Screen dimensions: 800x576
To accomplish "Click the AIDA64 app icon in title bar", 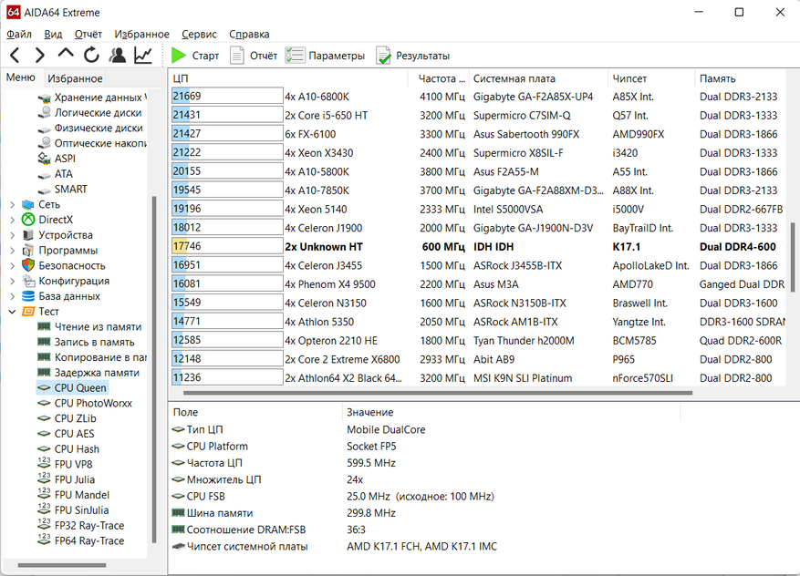I will (x=14, y=12).
